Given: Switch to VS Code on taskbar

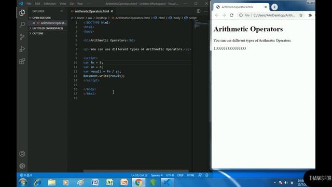Looking at the screenshot, I should [167, 182].
